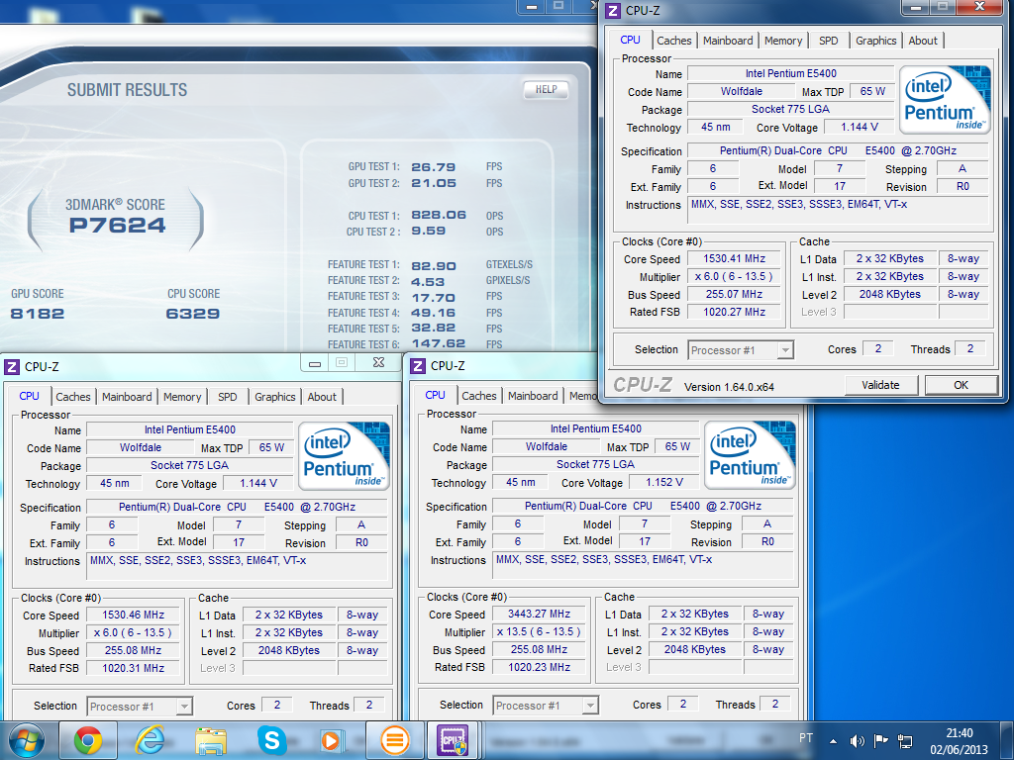Show hidden system tray icons arrow
Viewport: 1014px width, 760px height.
(833, 741)
